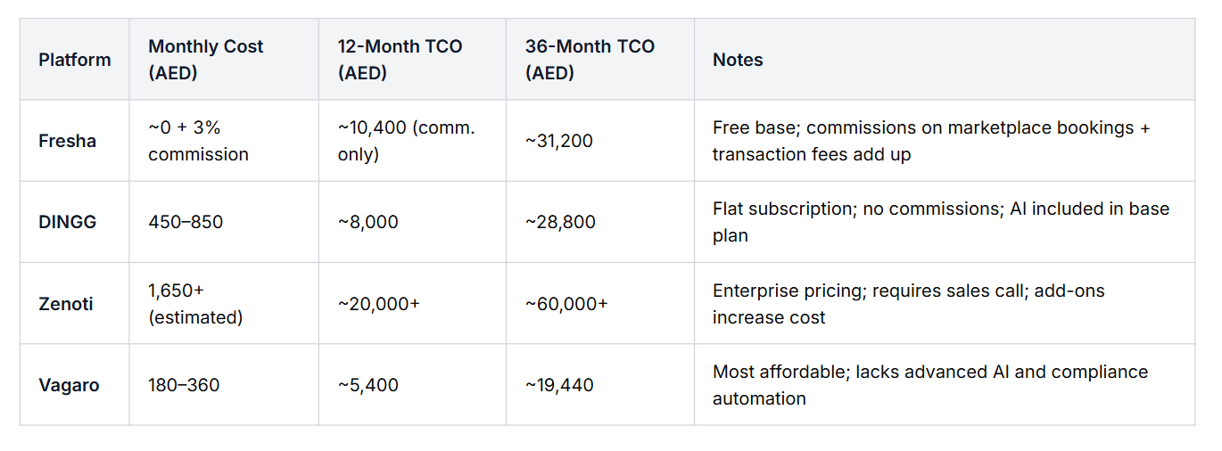Select the Notes column header

pyautogui.click(x=738, y=60)
